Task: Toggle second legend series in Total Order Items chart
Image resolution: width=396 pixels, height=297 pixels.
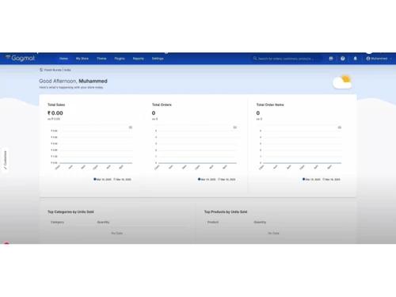Action: coord(331,179)
